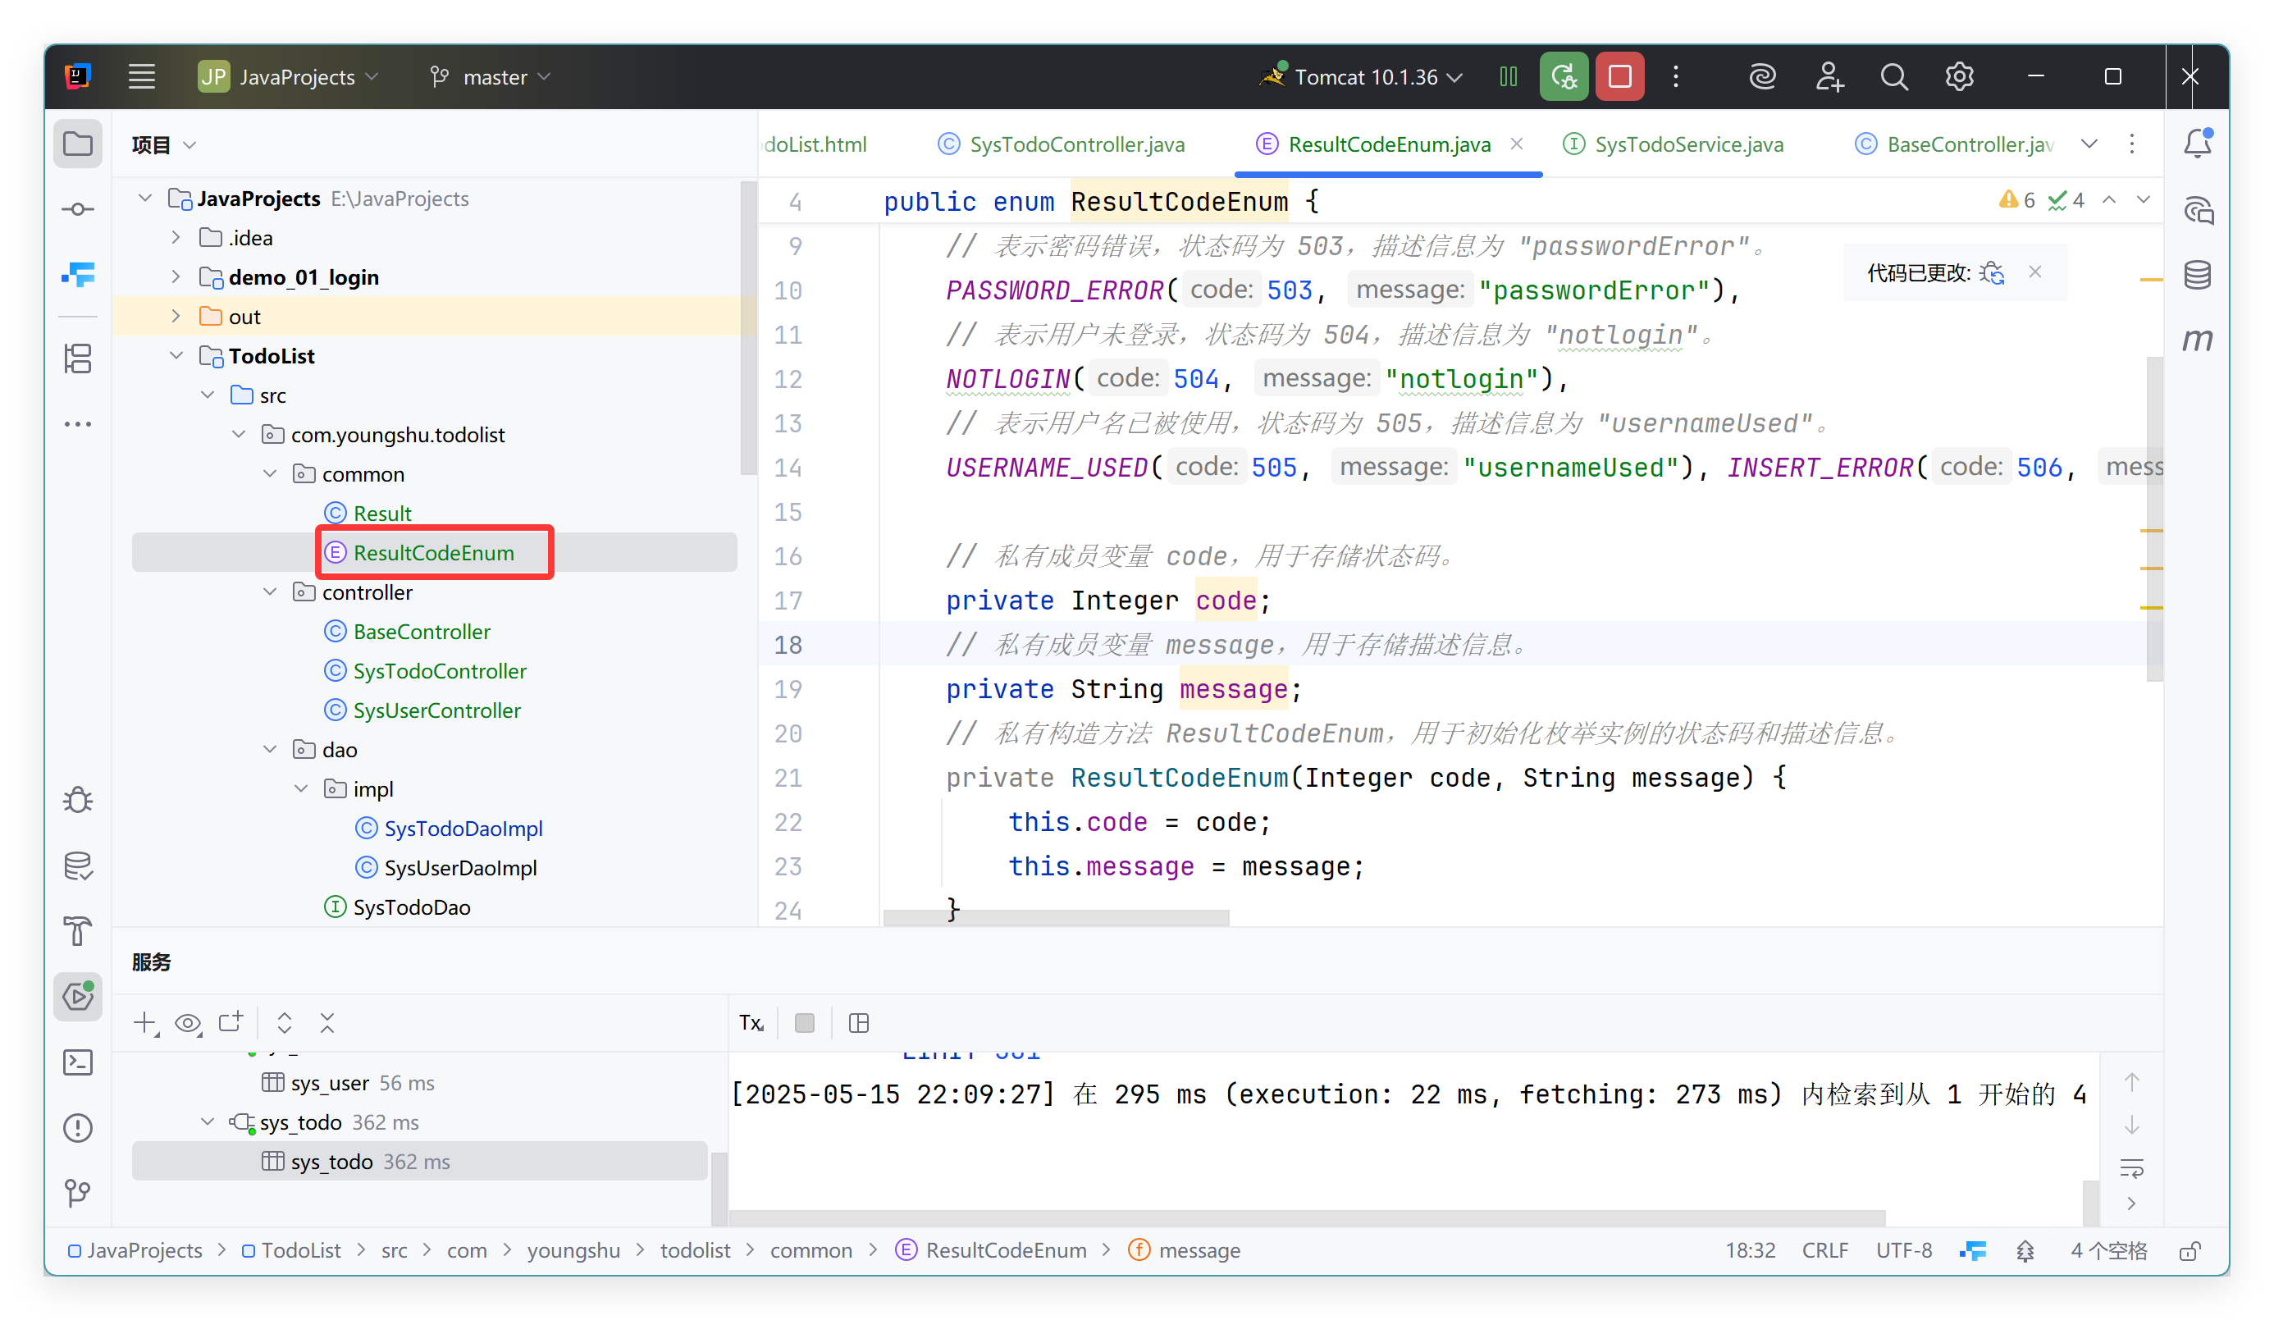Click the 4 个空格 indent setting
The image size is (2274, 1320).
(x=2108, y=1249)
